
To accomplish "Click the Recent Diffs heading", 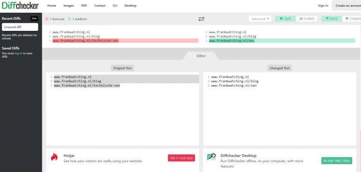I will 11,18.
